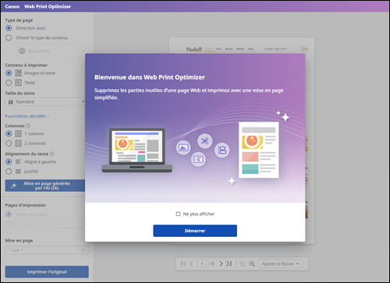Open the Actualités content type dropdown
This screenshot has height=283, width=390.
point(52,51)
